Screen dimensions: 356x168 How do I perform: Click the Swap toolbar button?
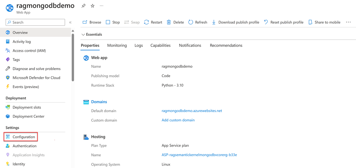pos(132,22)
